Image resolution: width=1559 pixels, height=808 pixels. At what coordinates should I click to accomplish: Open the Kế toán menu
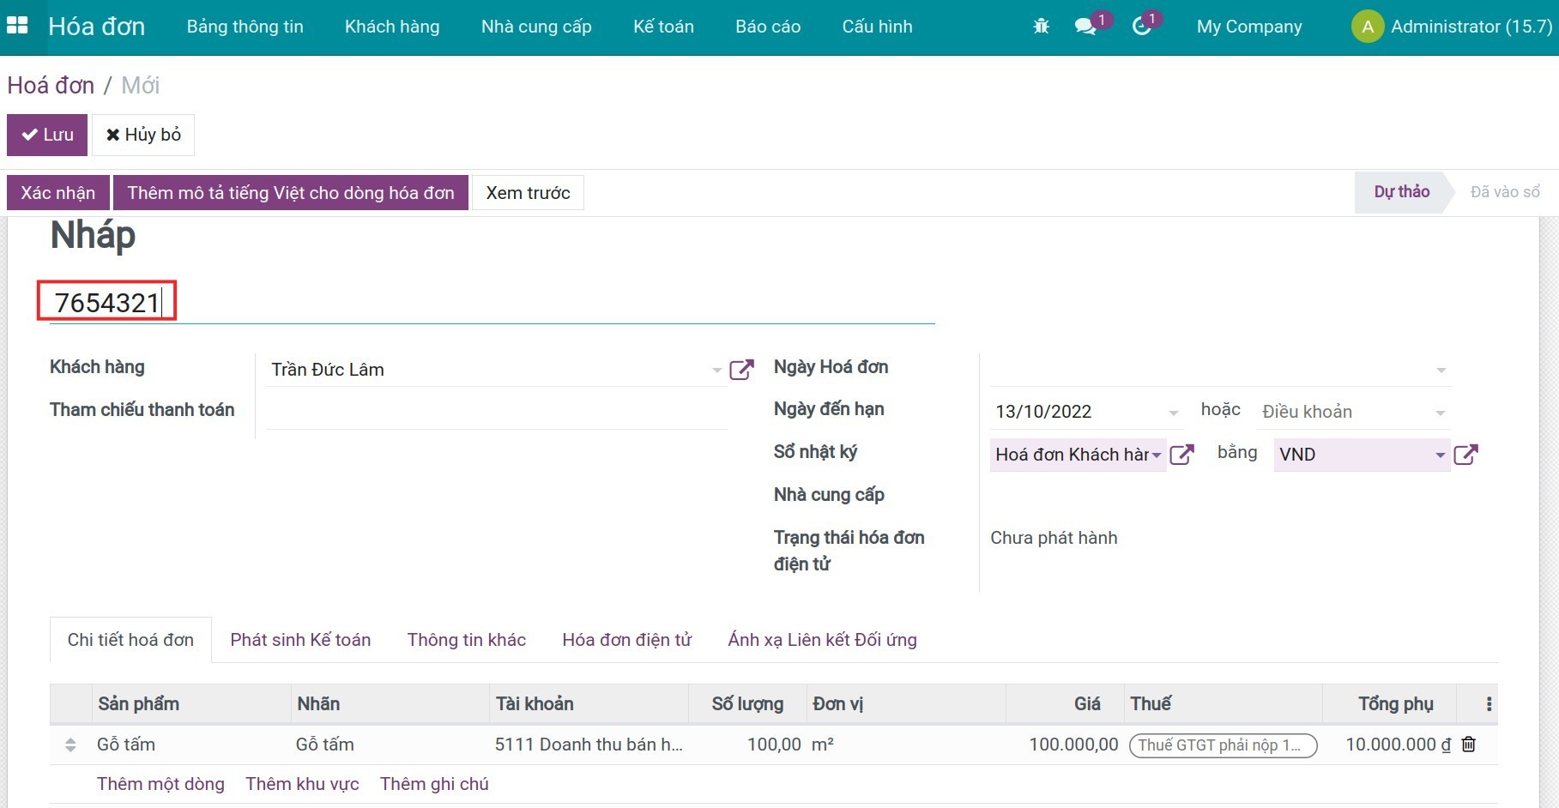click(663, 27)
